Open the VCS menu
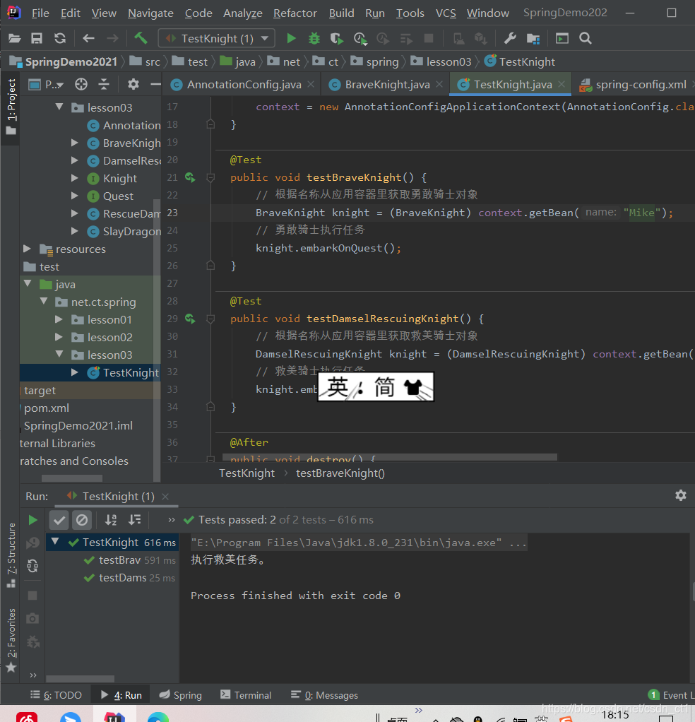The height and width of the screenshot is (722, 695). [x=446, y=13]
